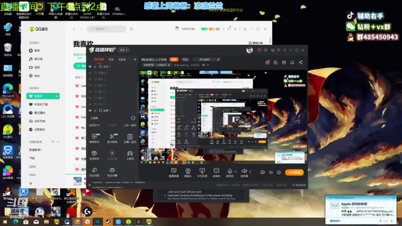
Task: Toggle visibility of 窗口 1 source
Action: (90, 98)
